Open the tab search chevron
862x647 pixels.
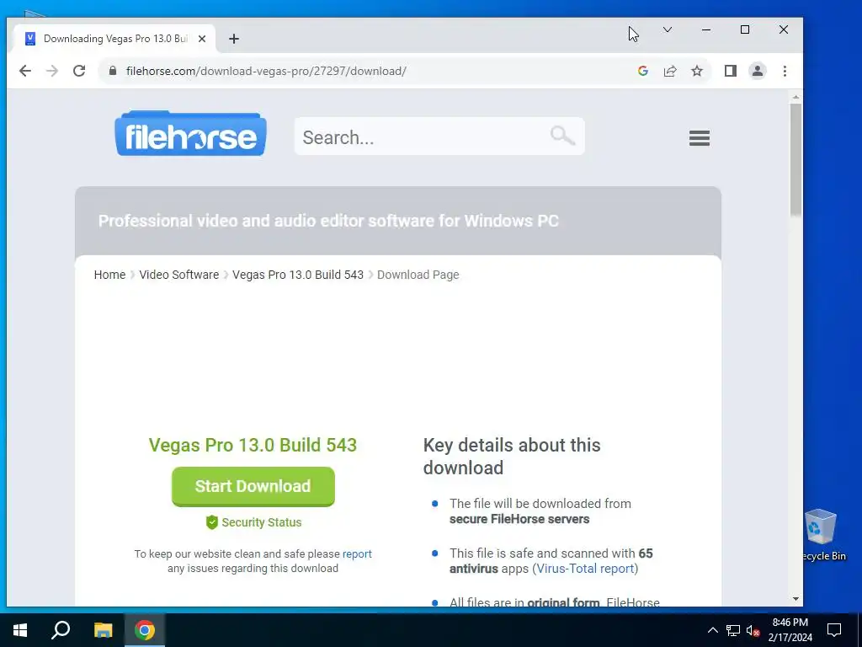click(x=668, y=29)
